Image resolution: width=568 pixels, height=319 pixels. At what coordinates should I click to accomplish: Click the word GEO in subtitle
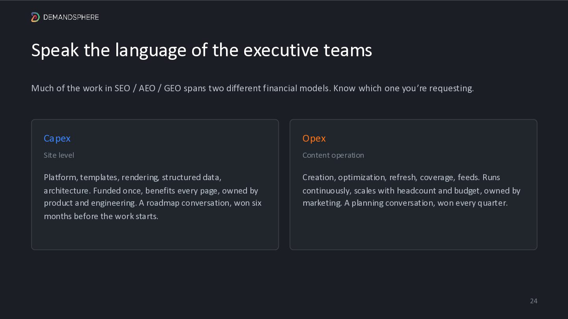point(172,88)
